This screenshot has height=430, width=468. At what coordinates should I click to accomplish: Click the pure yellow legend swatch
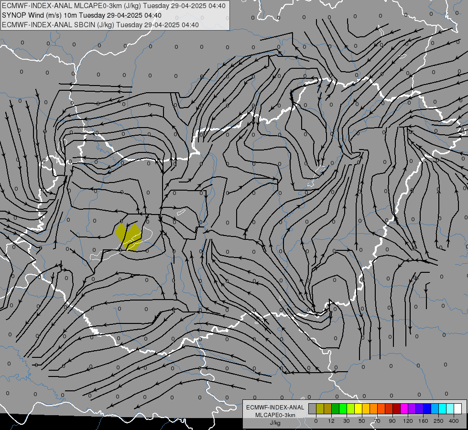pos(358,408)
